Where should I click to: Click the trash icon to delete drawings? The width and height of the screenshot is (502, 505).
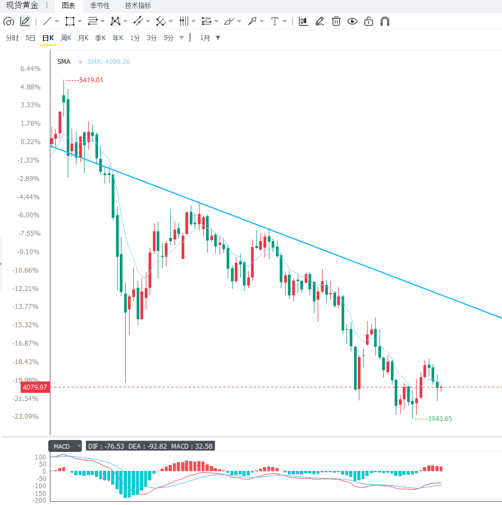tap(336, 21)
